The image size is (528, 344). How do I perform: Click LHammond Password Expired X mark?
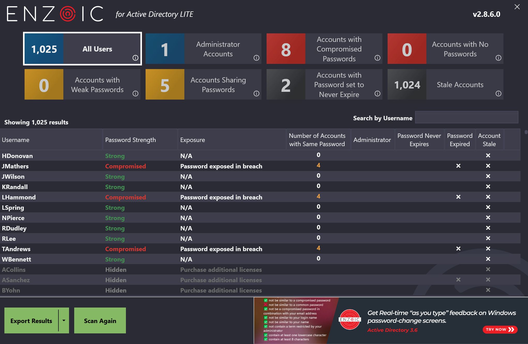tap(458, 197)
